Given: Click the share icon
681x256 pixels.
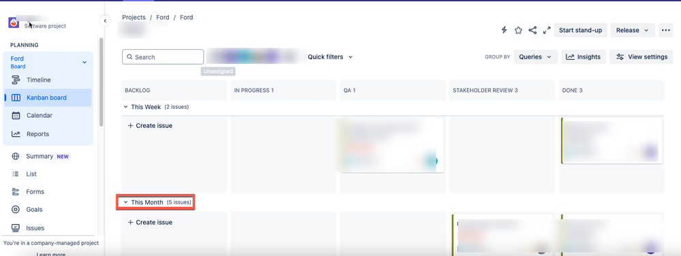Looking at the screenshot, I should 532,30.
